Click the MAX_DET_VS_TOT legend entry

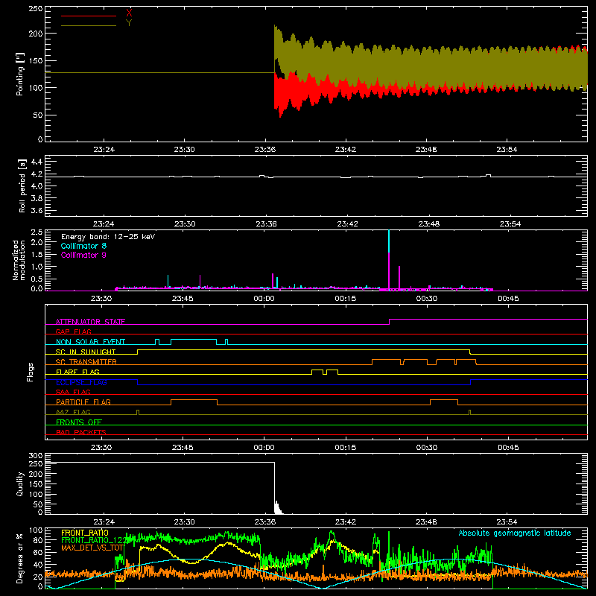pyautogui.click(x=92, y=548)
